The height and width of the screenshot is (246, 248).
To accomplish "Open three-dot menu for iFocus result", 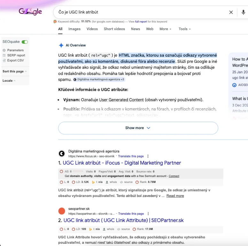I will click(148, 156).
